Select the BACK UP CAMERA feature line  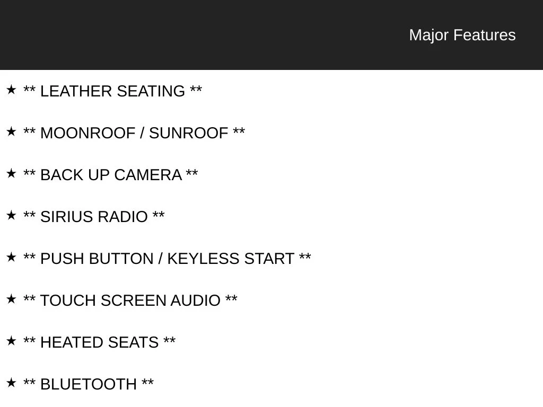tap(110, 175)
